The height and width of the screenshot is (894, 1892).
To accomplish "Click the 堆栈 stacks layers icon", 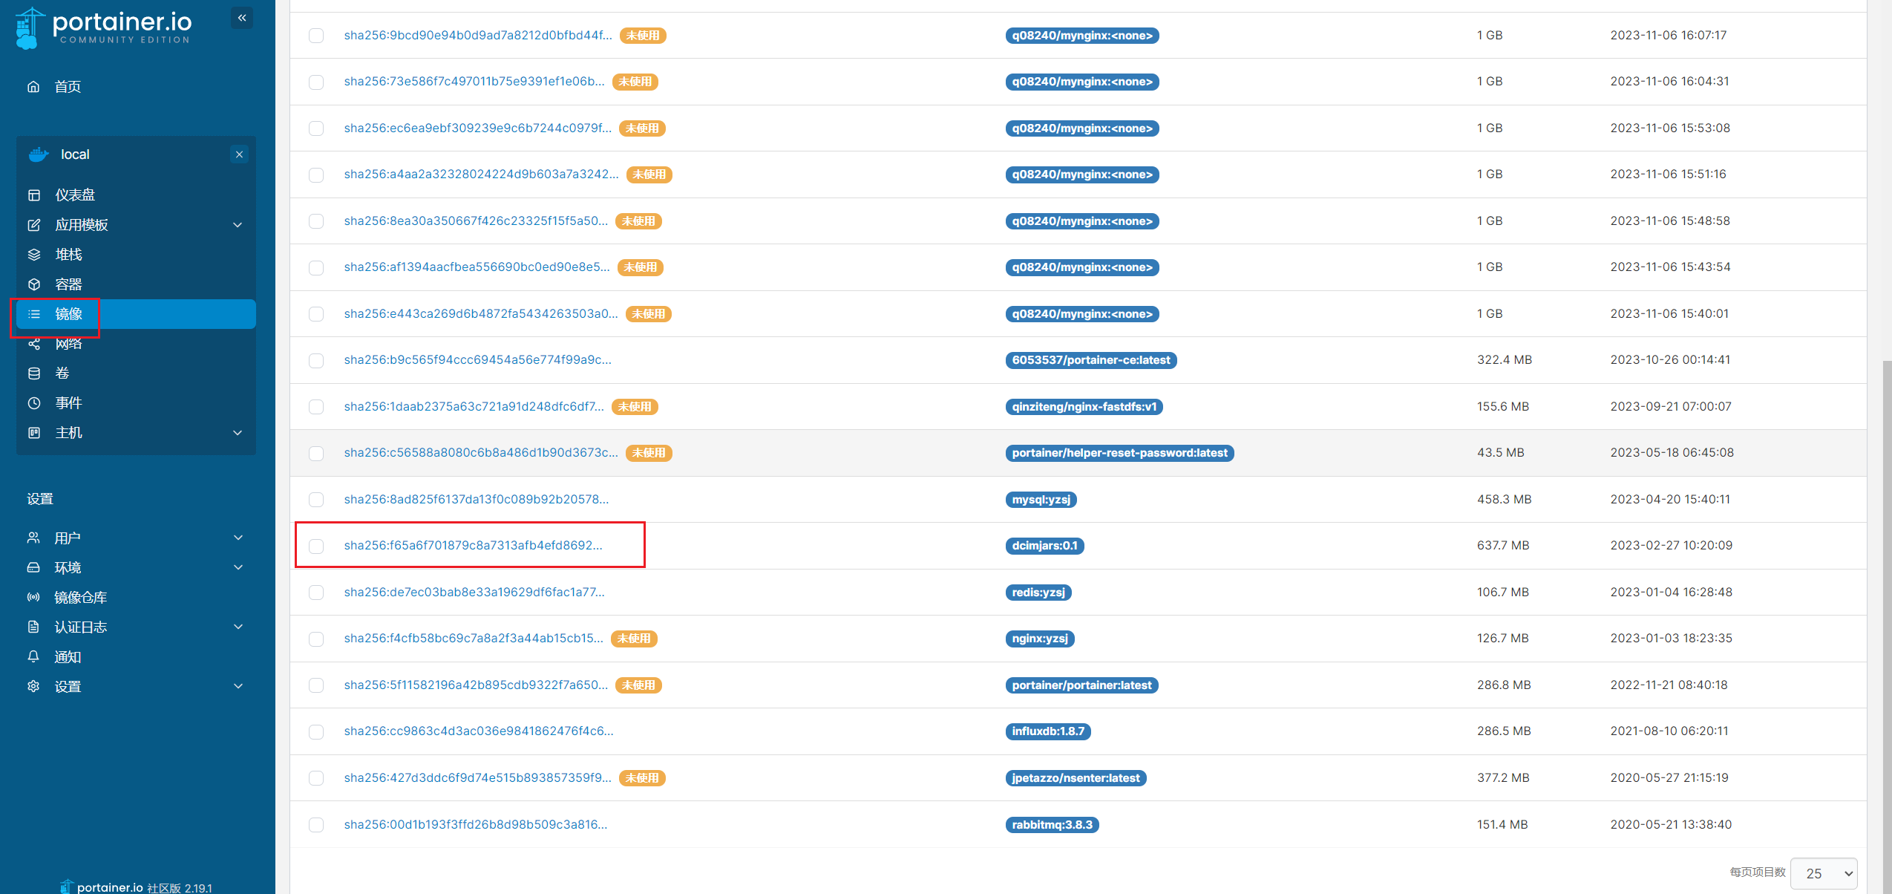I will (34, 255).
